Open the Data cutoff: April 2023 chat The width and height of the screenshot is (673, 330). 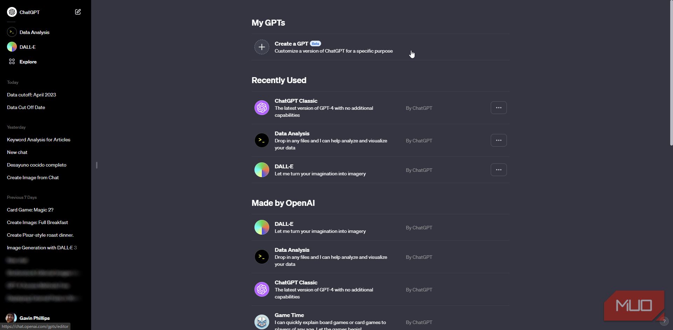coord(31,95)
